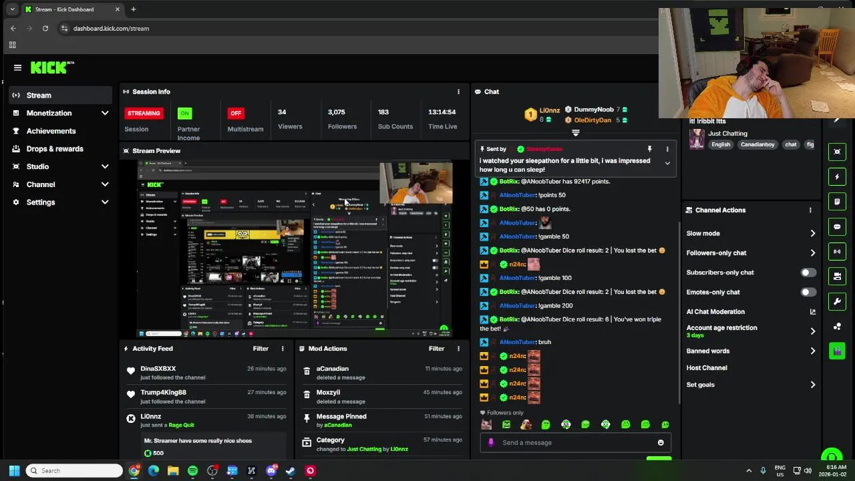Click the purple microphone icon in chat input
The image size is (855, 481).
491,442
